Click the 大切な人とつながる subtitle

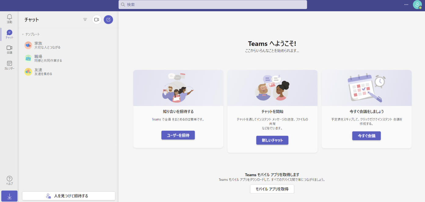(x=47, y=47)
